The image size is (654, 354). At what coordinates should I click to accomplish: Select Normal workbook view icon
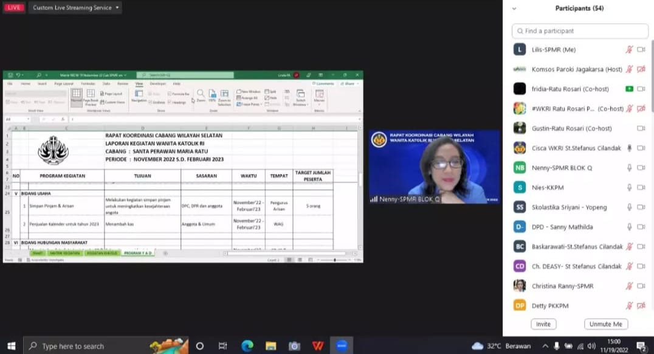click(x=76, y=95)
